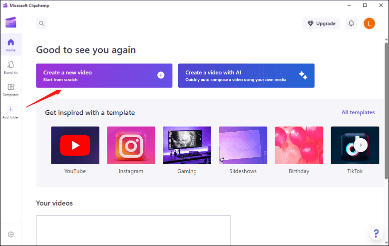Click the Upgrade button
The height and width of the screenshot is (246, 389).
(321, 23)
